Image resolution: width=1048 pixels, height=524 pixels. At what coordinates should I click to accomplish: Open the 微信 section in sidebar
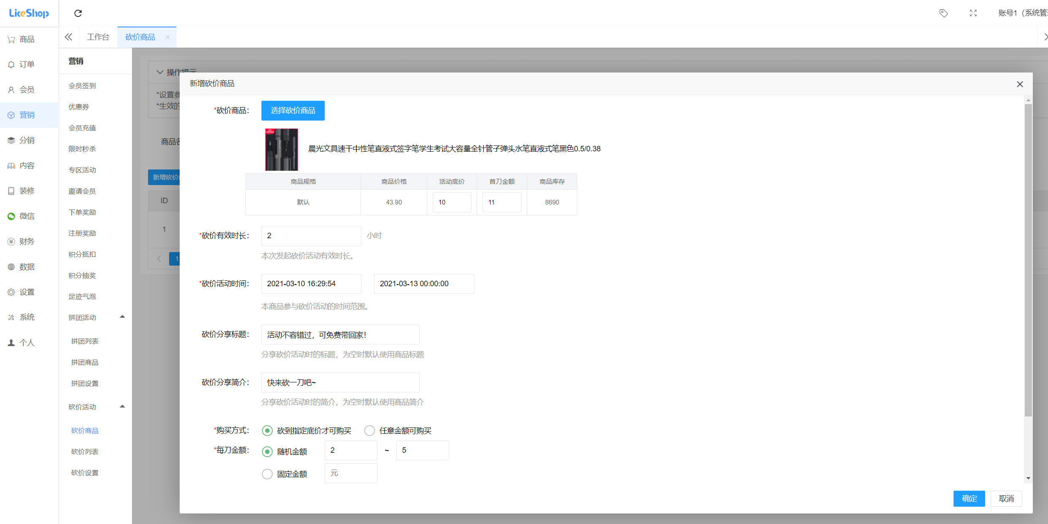point(27,216)
